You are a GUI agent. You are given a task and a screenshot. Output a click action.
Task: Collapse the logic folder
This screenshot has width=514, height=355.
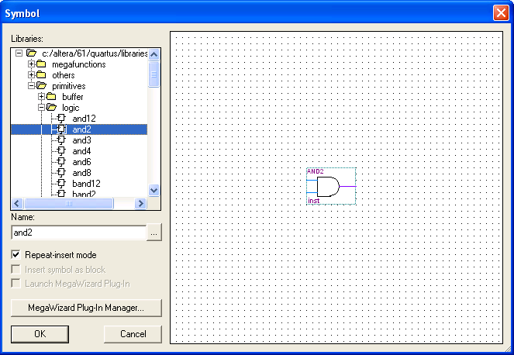pos(41,108)
